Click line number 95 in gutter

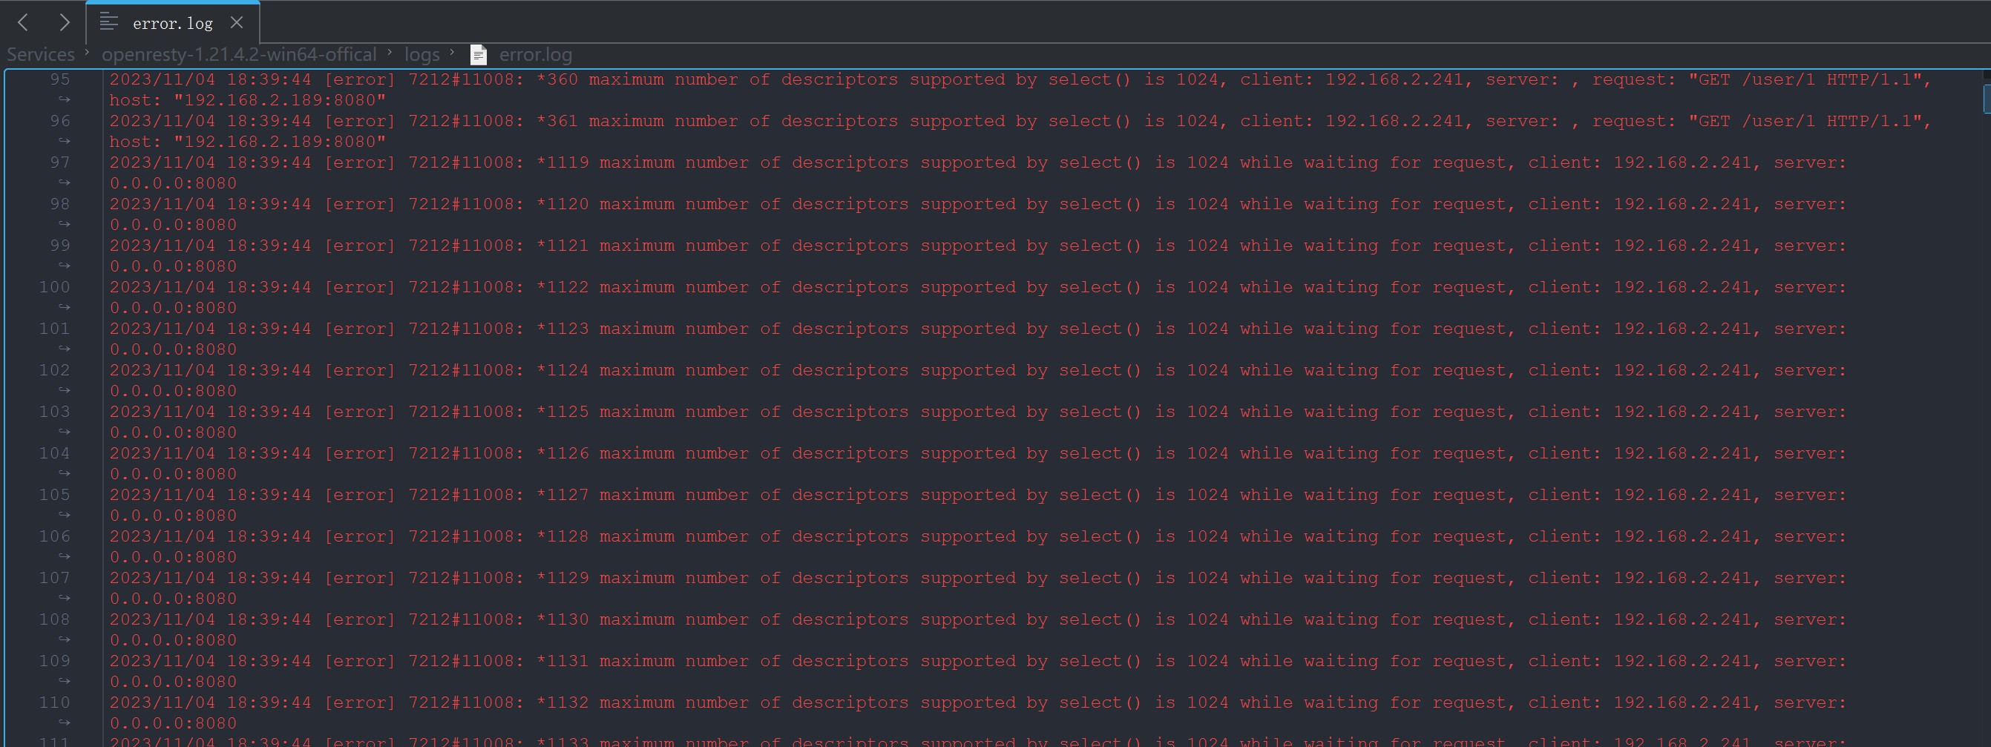(60, 79)
